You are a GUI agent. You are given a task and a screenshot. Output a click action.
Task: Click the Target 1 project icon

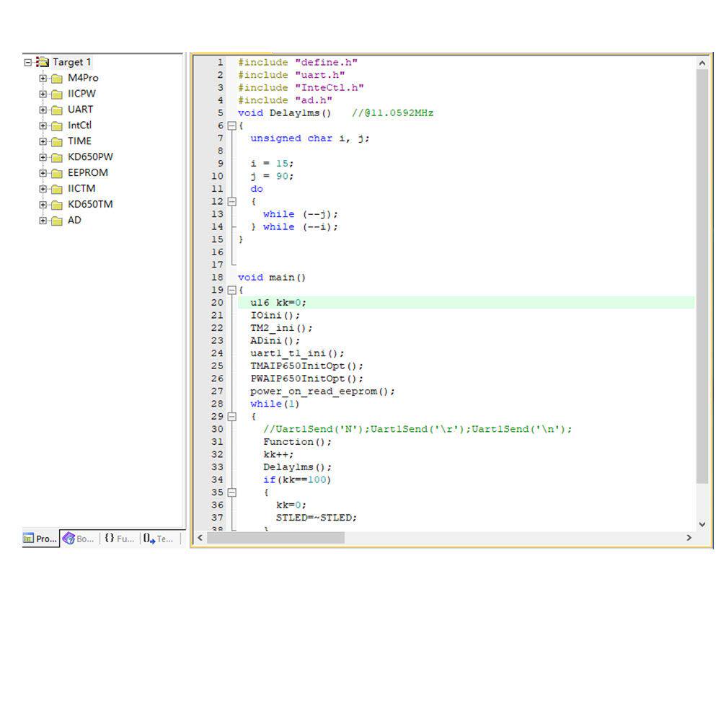[x=43, y=61]
